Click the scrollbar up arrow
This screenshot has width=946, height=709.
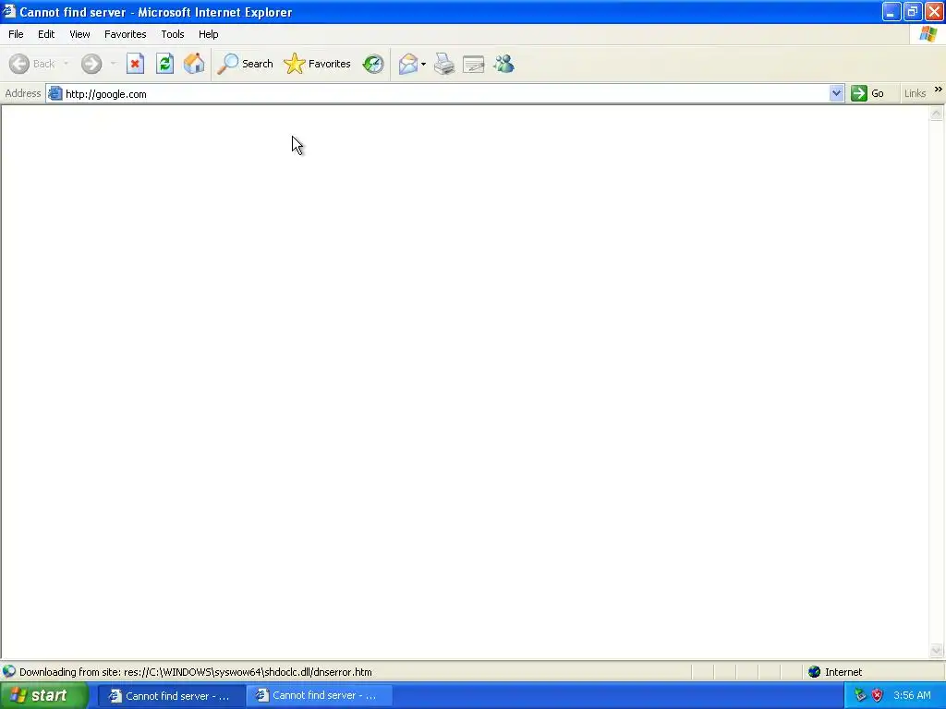937,114
